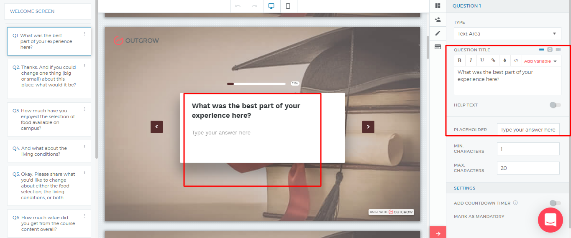Click the italic formatting icon
571x238 pixels.
tap(471, 61)
